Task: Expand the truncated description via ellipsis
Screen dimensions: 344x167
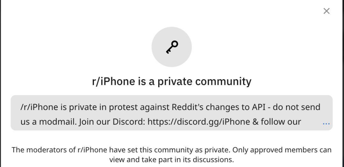Action: click(326, 124)
